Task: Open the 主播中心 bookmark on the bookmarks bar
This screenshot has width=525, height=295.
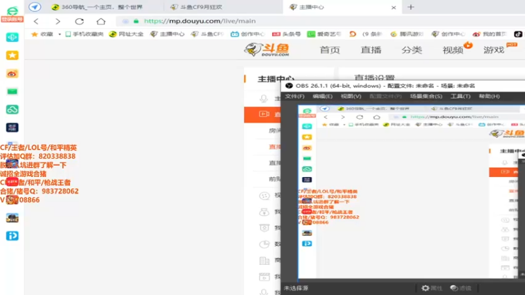Action: click(167, 34)
